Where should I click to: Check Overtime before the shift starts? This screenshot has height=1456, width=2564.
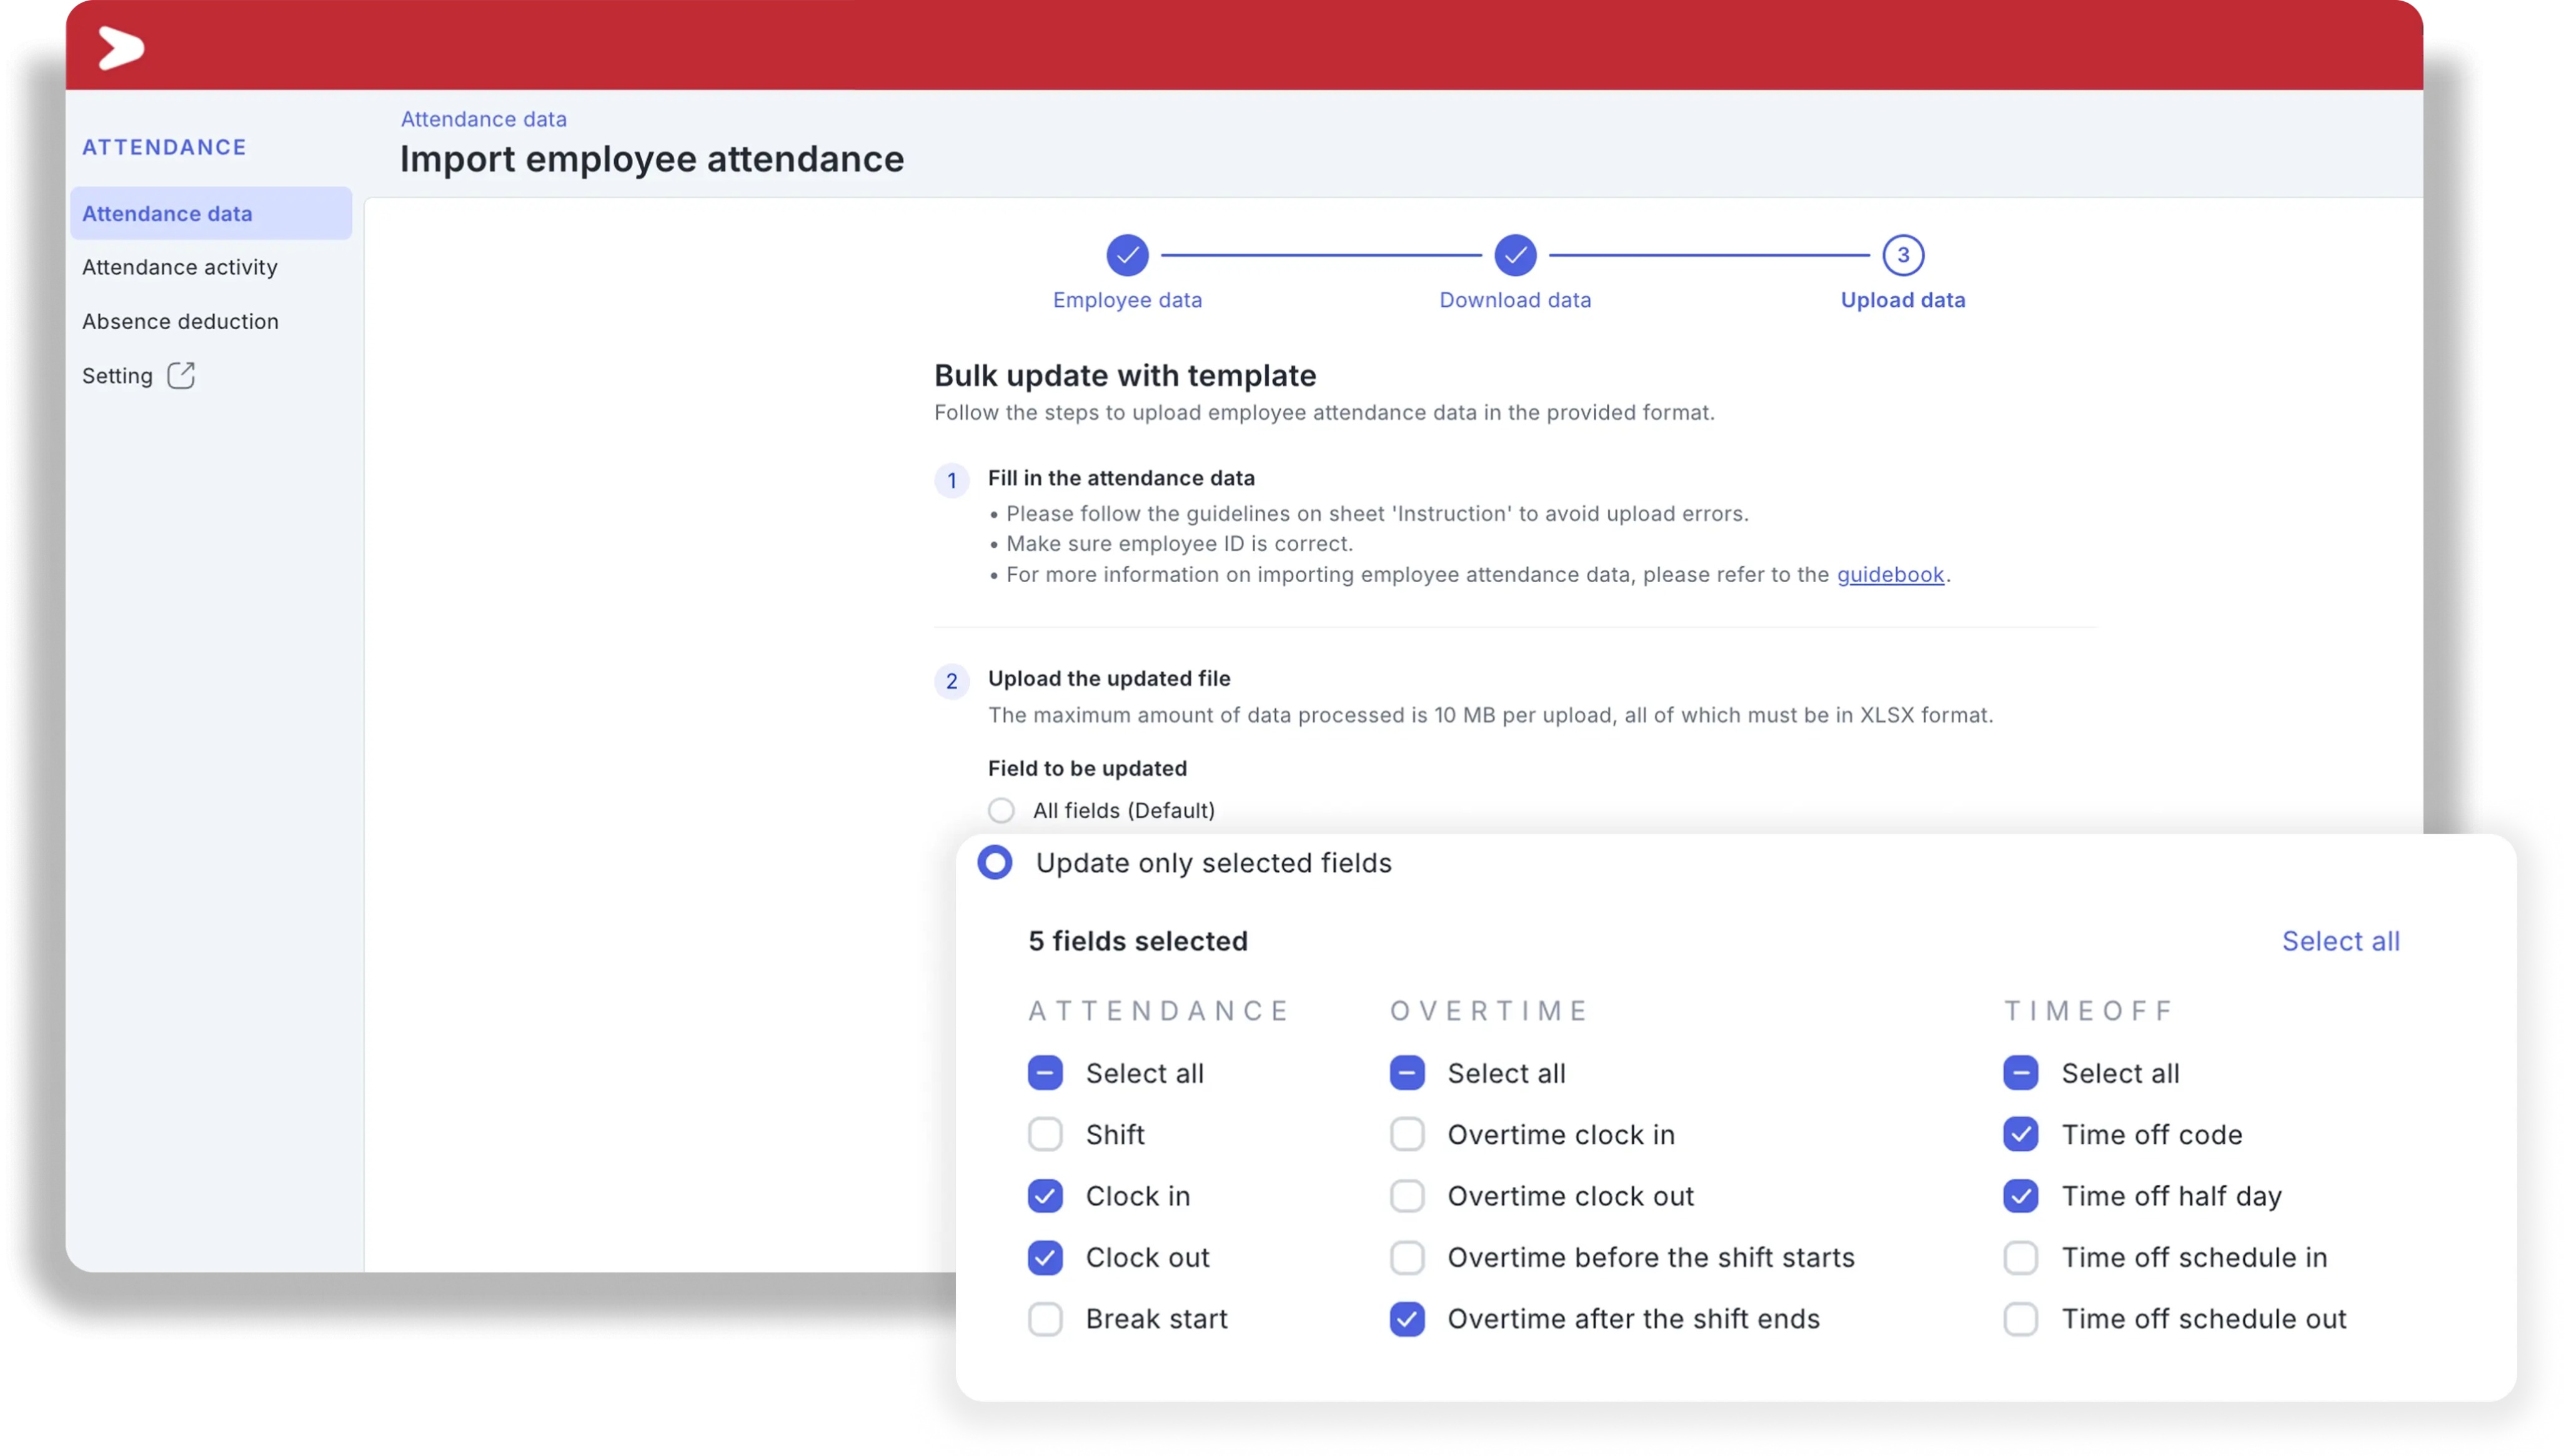point(1407,1257)
